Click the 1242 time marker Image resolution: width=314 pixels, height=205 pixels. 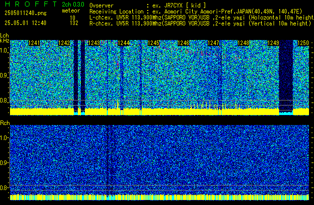coord(64,43)
